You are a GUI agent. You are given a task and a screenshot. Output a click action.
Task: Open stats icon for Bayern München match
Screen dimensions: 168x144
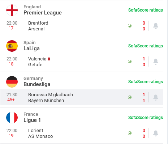(x=130, y=97)
